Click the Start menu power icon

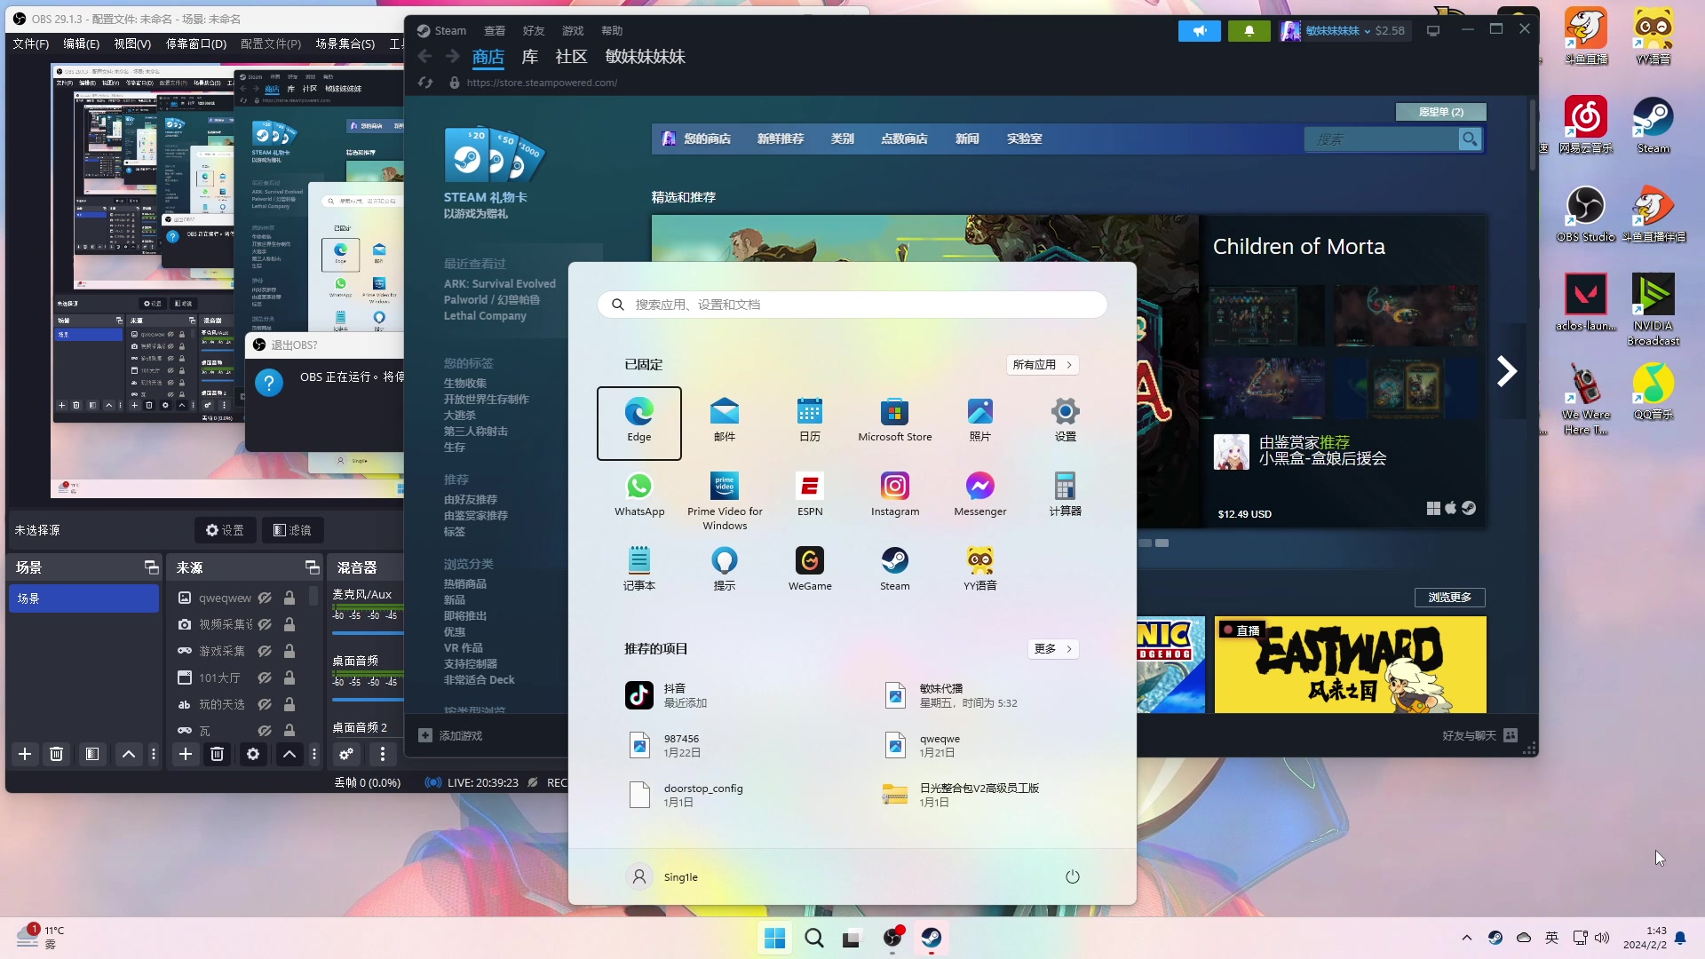(x=1073, y=877)
